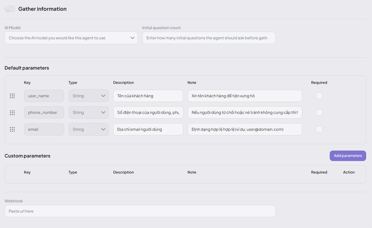The image size is (372, 228).
Task: Expand the Type dropdown for email
Action: (x=88, y=129)
